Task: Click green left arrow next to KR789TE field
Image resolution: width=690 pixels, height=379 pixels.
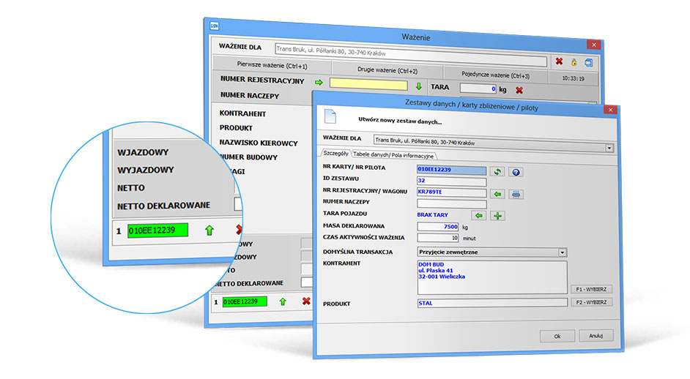Action: [x=497, y=194]
